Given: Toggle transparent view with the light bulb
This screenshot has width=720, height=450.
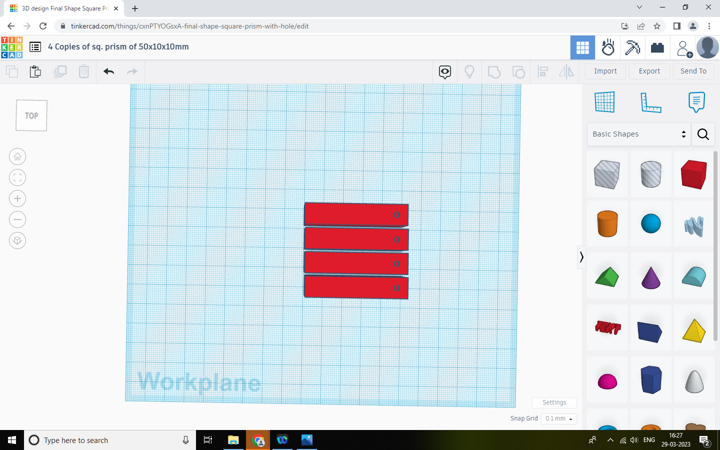Looking at the screenshot, I should (x=469, y=71).
